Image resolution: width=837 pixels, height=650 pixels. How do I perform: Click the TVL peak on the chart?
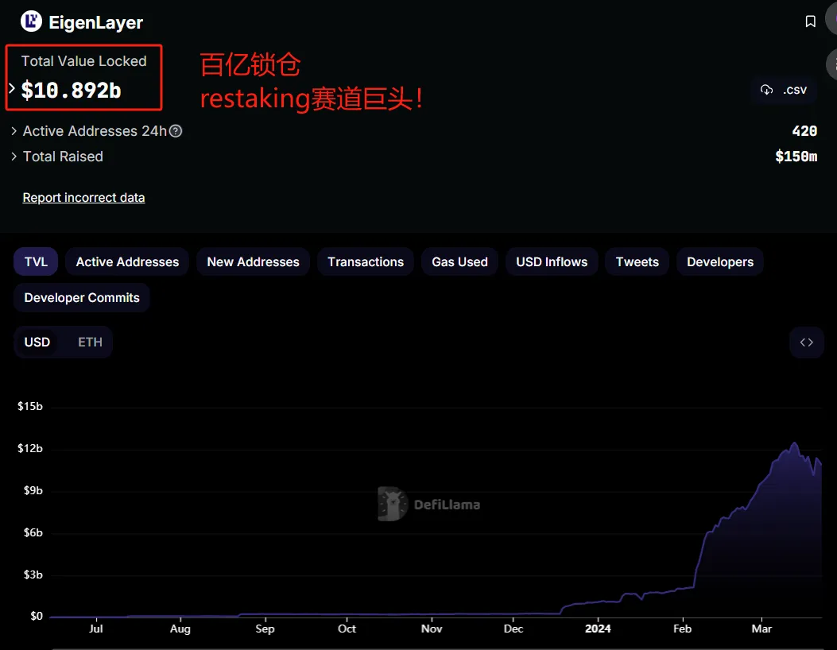(x=795, y=443)
